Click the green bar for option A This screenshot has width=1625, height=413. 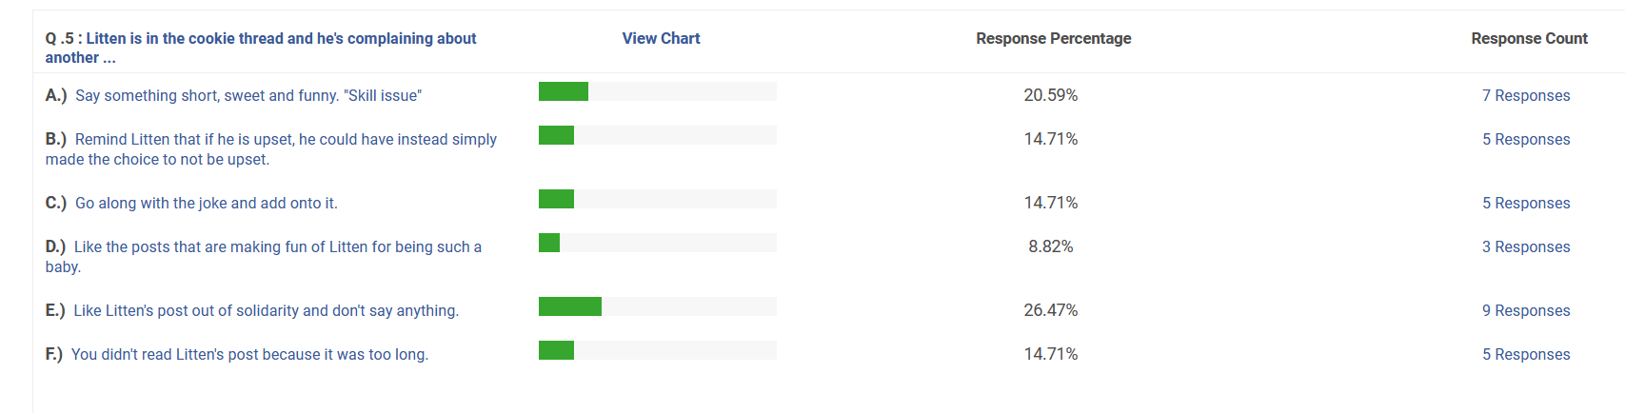564,91
